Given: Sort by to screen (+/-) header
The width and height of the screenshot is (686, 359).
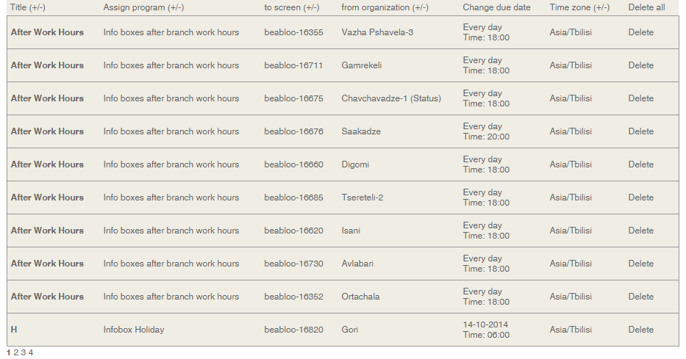Looking at the screenshot, I should [x=292, y=7].
